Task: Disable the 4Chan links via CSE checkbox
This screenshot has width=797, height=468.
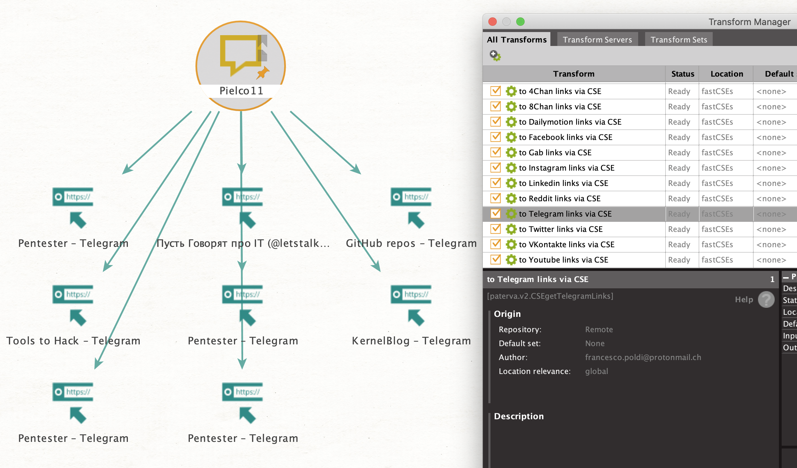Action: coord(495,91)
